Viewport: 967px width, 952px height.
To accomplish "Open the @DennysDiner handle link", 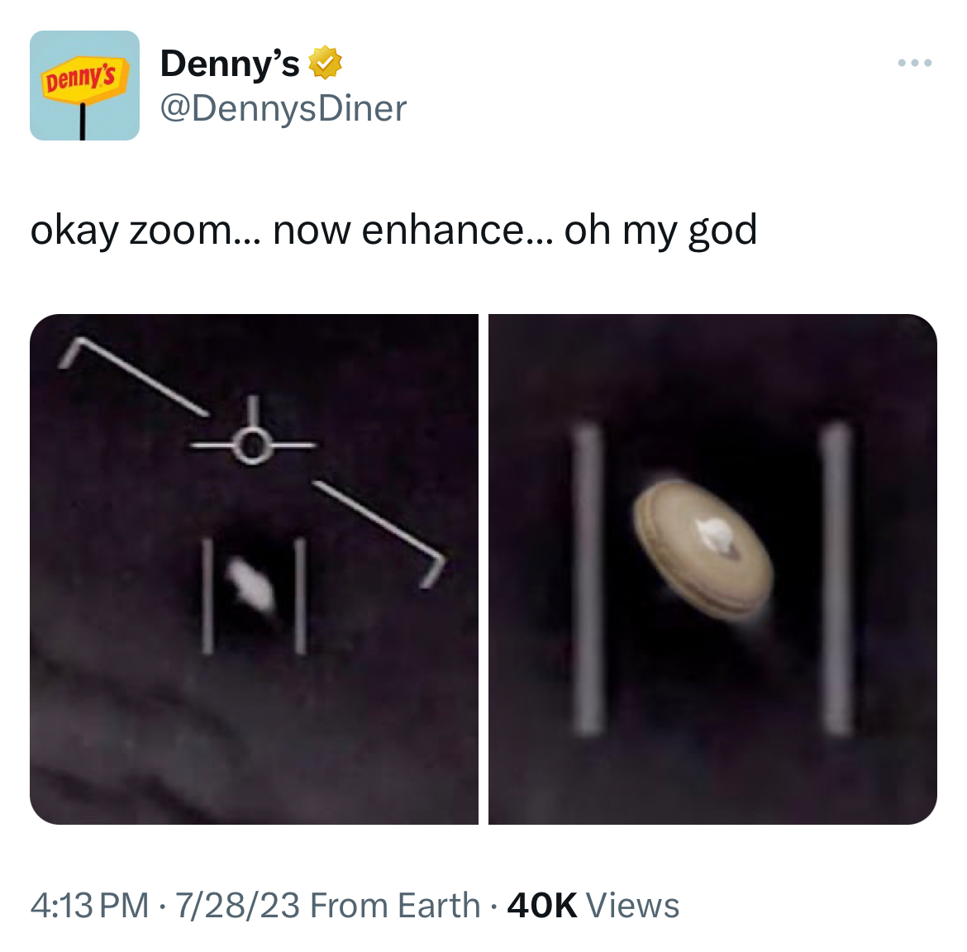I will (283, 108).
